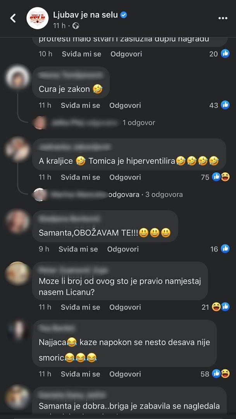Image resolution: width=236 pixels, height=419 pixels.
Task: Tap the like icon beside 16
Action: coord(225,249)
